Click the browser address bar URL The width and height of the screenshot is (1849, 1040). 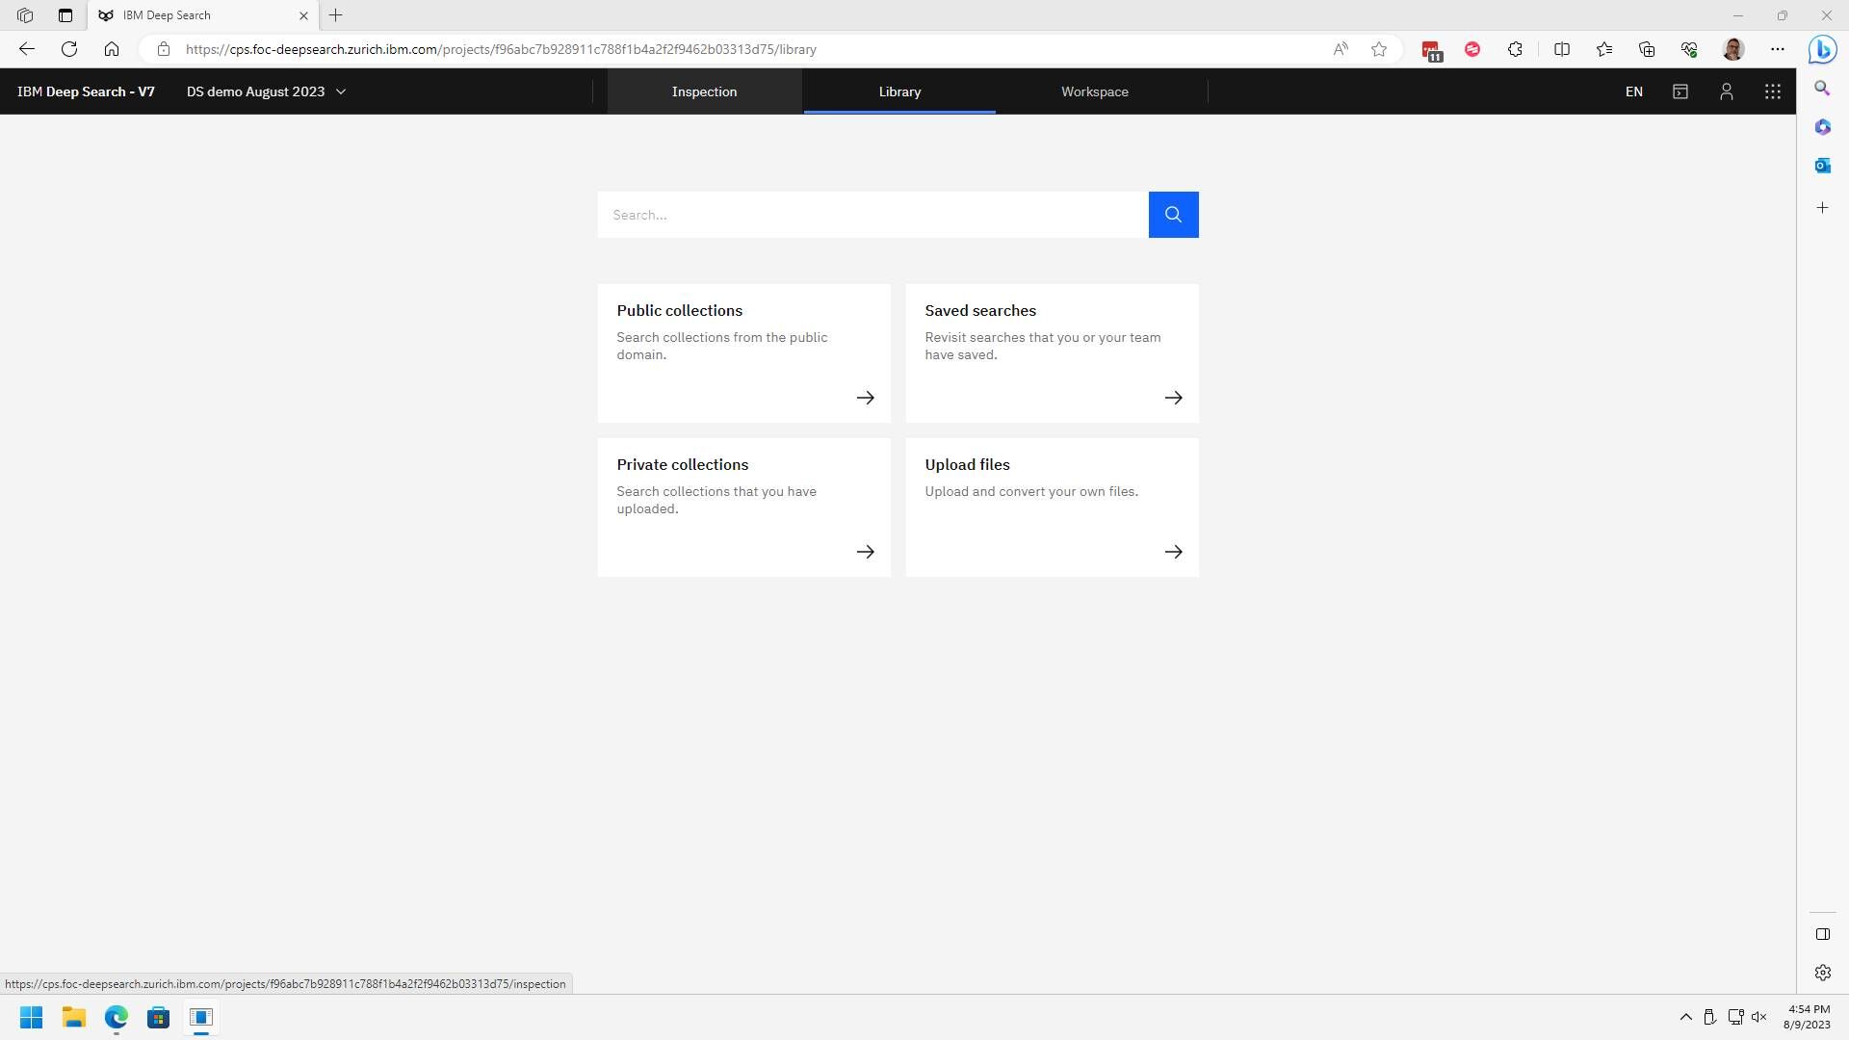pyautogui.click(x=501, y=49)
